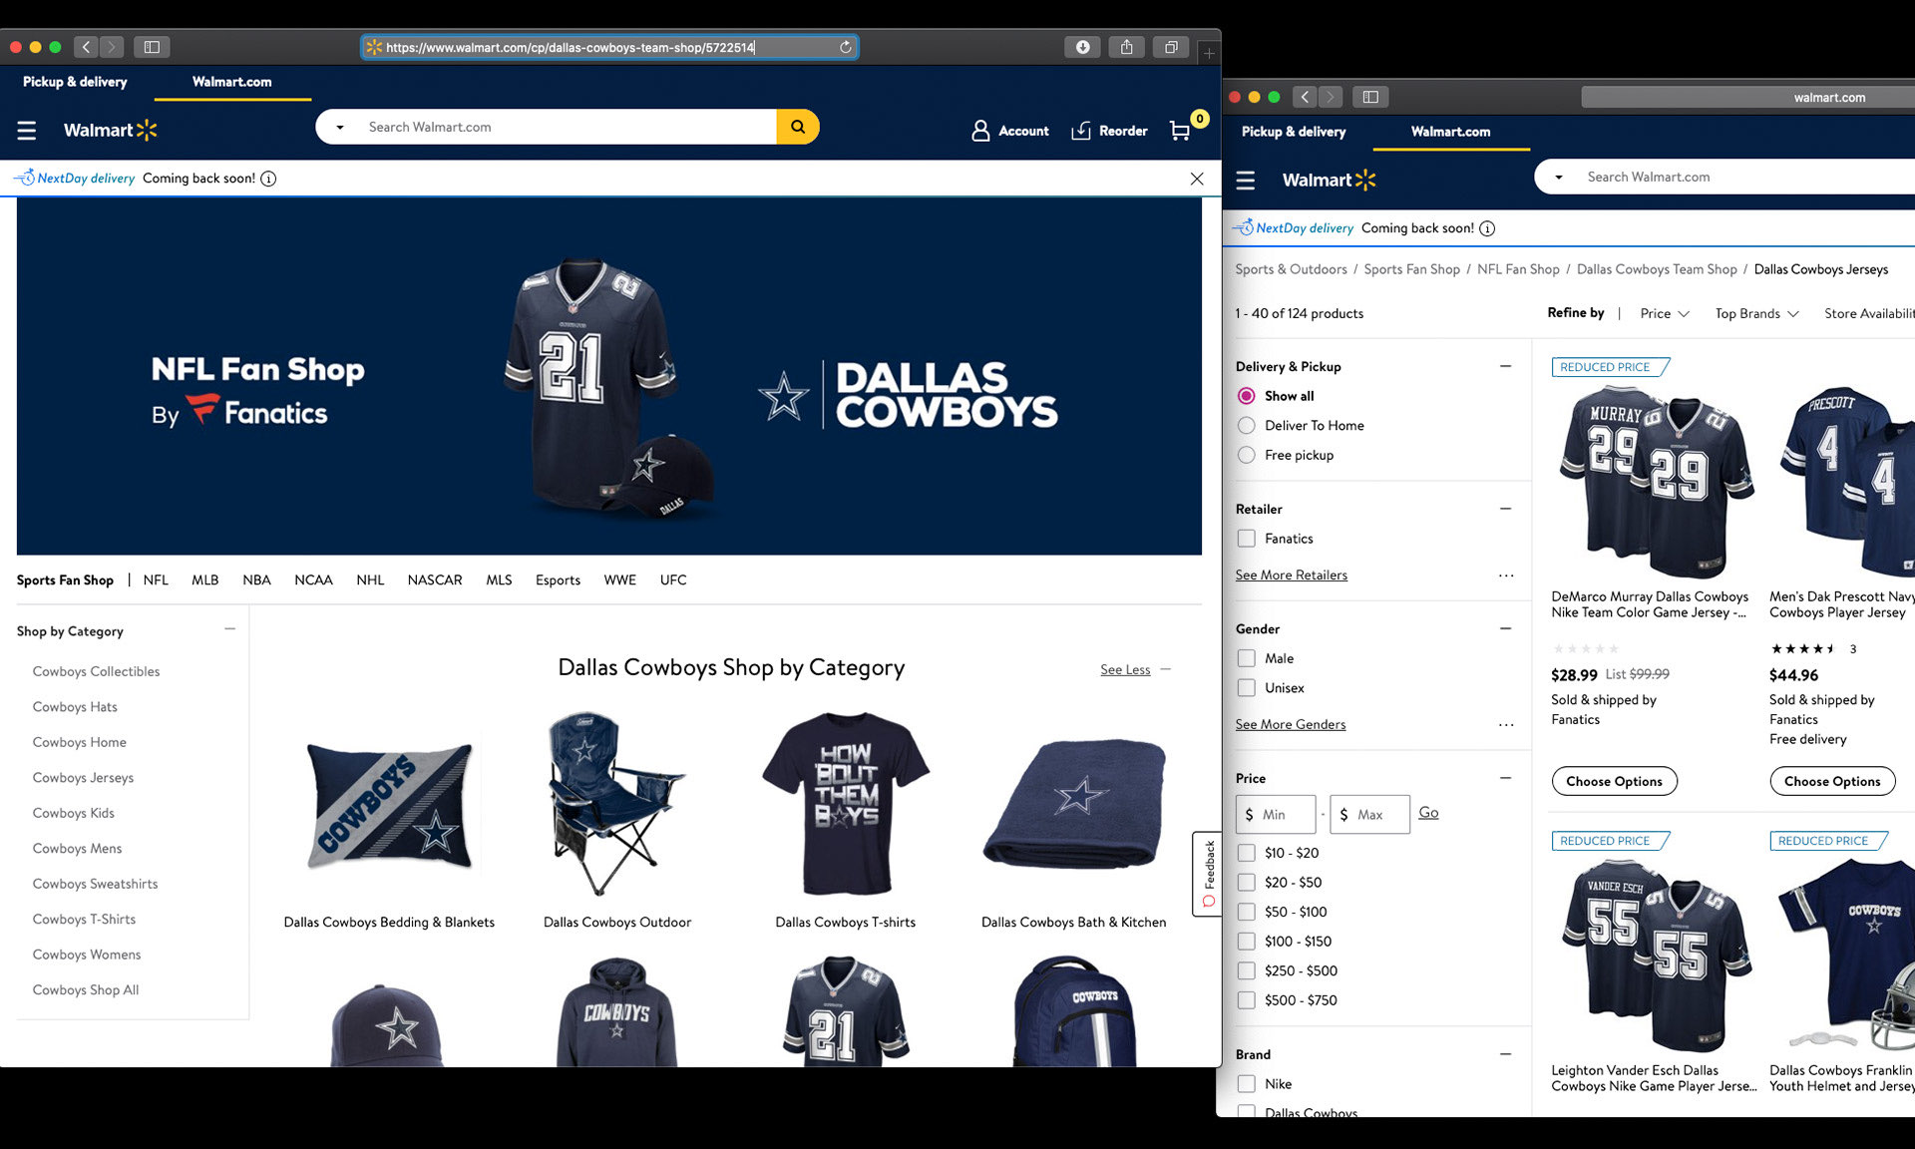Open NextDay delivery info icon in left window
Image resolution: width=1915 pixels, height=1149 pixels.
tap(268, 179)
